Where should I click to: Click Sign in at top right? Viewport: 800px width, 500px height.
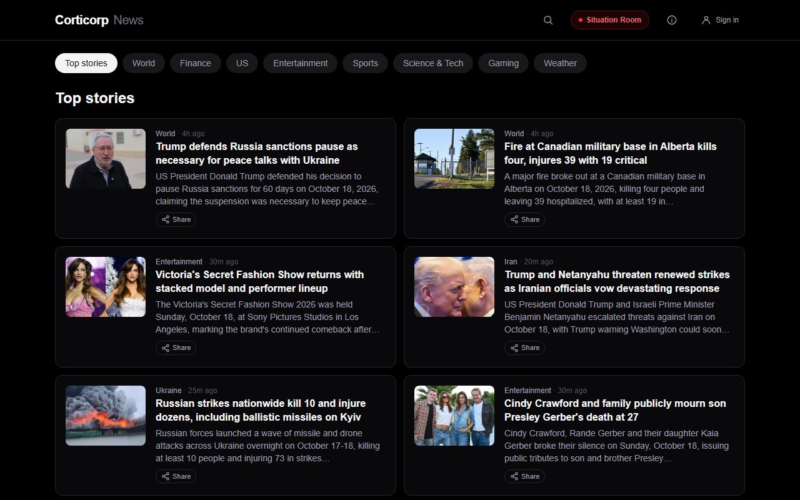(x=720, y=20)
